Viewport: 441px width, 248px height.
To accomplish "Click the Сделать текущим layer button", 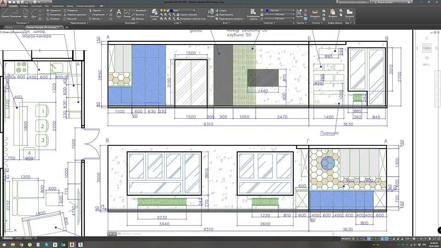I will click(187, 15).
